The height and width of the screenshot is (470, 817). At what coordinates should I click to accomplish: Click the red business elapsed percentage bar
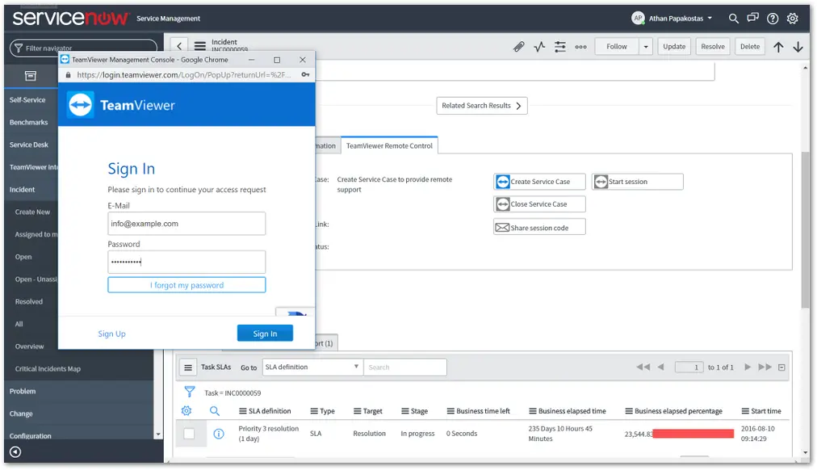[x=693, y=434]
